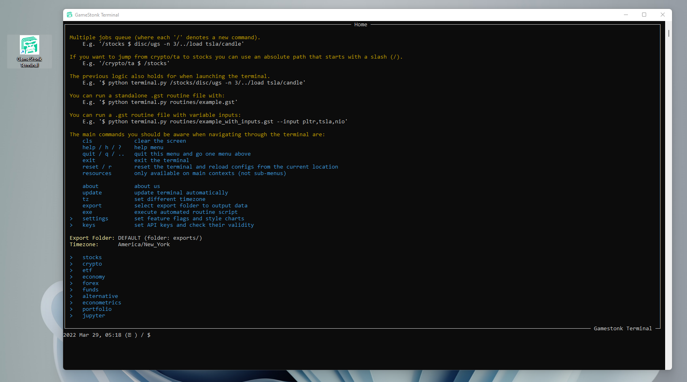Click the 'DEFAULT (folder: exports/)' export folder value
This screenshot has height=382, width=687.
click(x=160, y=238)
